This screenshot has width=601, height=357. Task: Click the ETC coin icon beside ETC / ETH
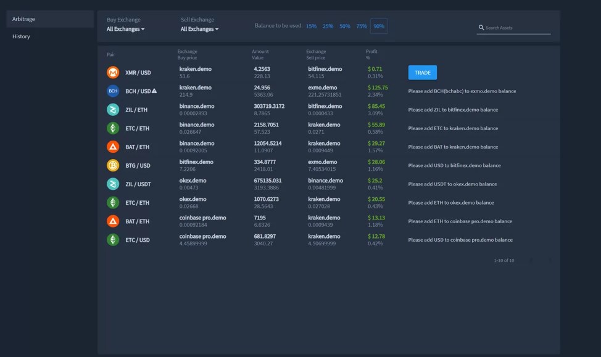pos(113,128)
